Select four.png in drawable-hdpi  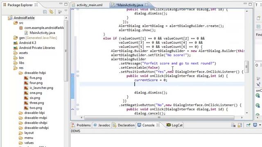click(36, 83)
